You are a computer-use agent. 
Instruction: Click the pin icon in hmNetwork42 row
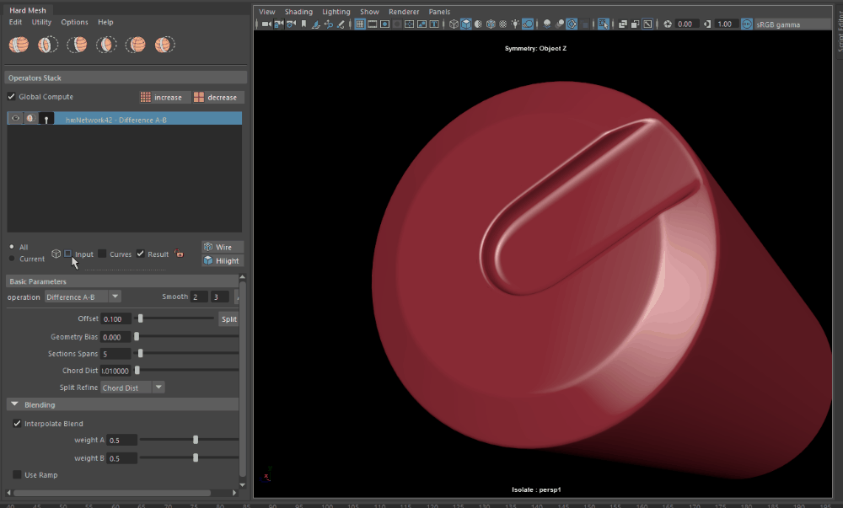coord(46,120)
